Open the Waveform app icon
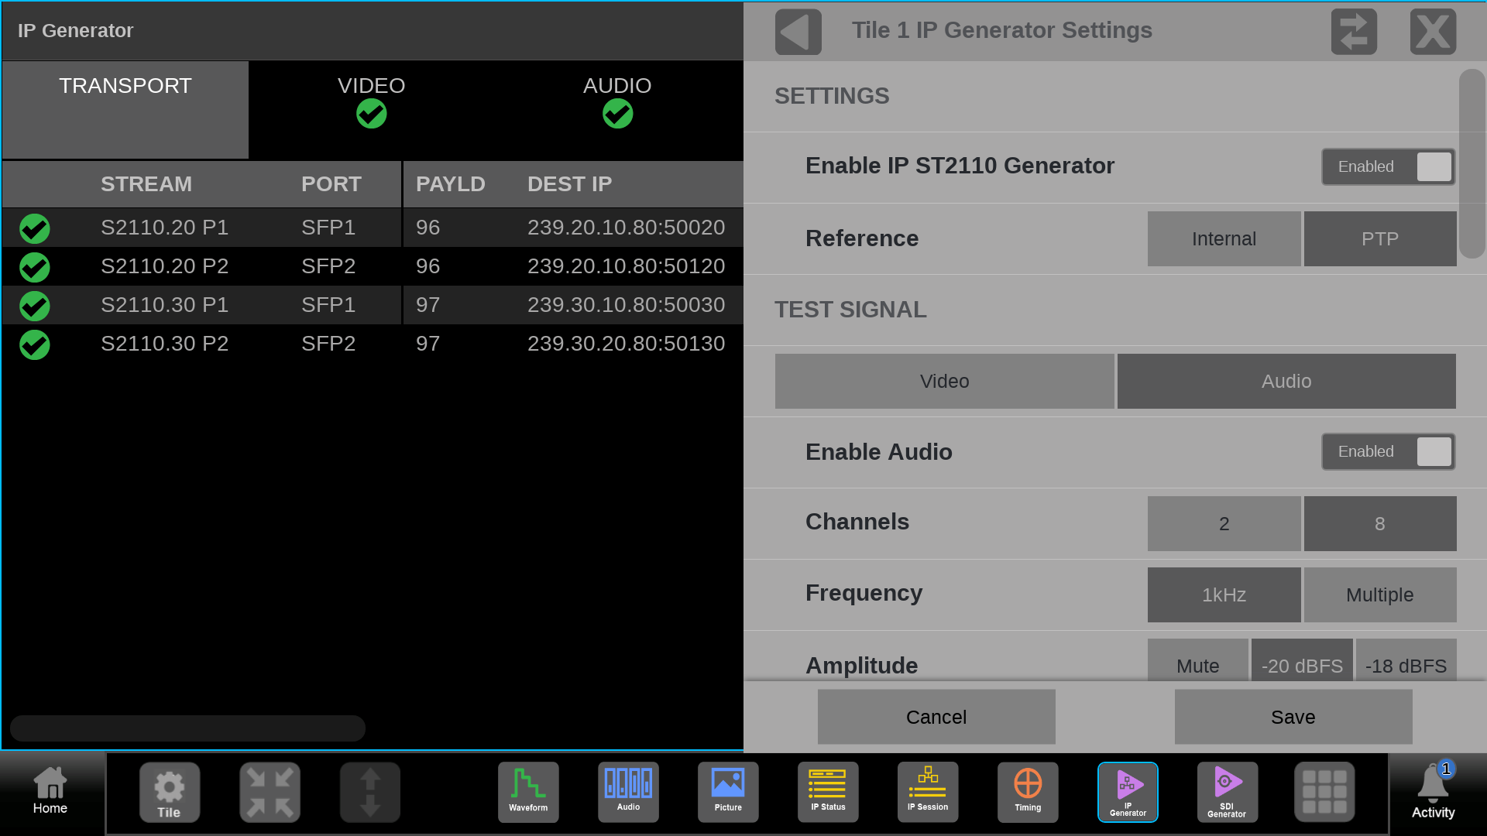 click(x=528, y=791)
